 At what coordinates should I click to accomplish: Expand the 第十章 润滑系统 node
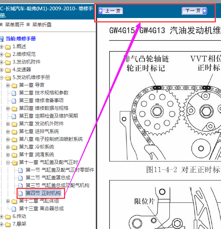click(8, 155)
